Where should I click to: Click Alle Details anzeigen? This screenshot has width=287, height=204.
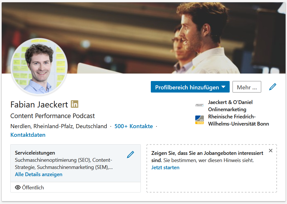39,174
